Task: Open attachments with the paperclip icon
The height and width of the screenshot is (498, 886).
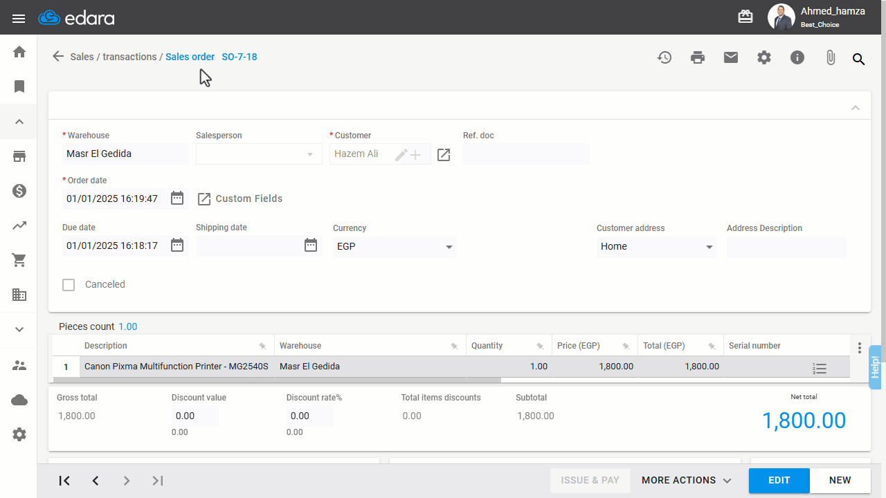Action: pyautogui.click(x=831, y=57)
